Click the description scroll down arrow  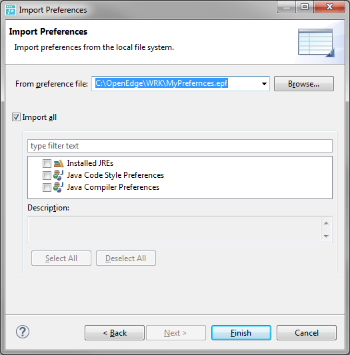pos(326,236)
